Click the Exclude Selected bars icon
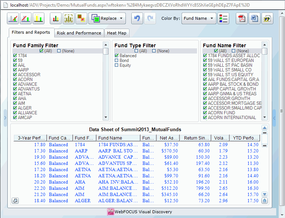Viewport: 285px width, 218px height. 13,18
